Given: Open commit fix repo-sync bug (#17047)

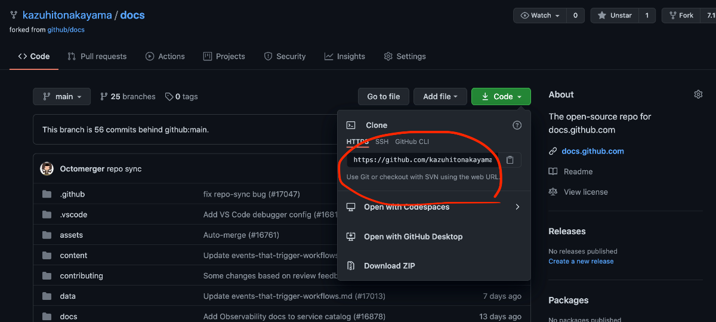Looking at the screenshot, I should [x=252, y=194].
